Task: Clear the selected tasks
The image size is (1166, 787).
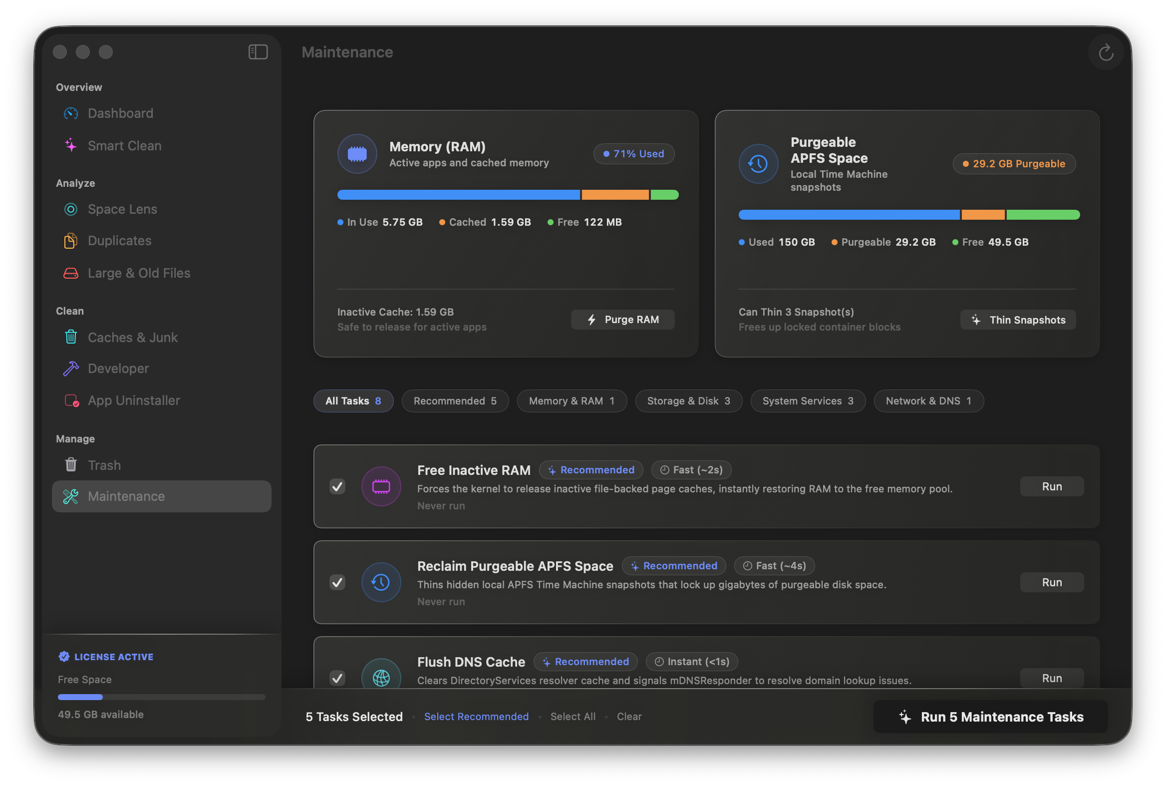Action: [x=629, y=717]
